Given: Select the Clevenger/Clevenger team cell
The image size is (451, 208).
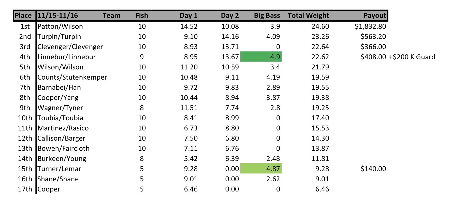Looking at the screenshot, I should pos(70,47).
